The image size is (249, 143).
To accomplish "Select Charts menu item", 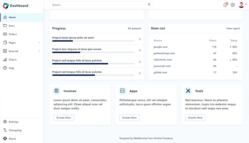I will pos(21,59).
